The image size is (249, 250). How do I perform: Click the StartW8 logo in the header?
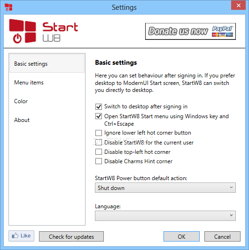coord(43,31)
